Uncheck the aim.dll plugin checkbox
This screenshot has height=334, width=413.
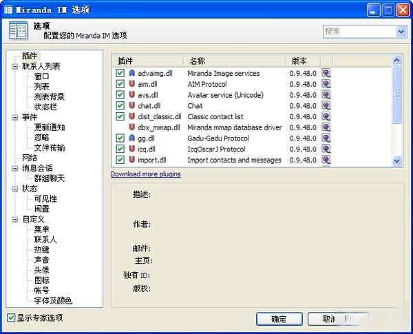pyautogui.click(x=120, y=84)
